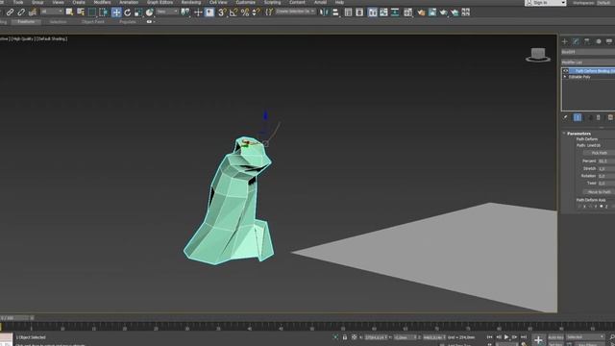Click the Pin Stack icon

click(x=565, y=117)
